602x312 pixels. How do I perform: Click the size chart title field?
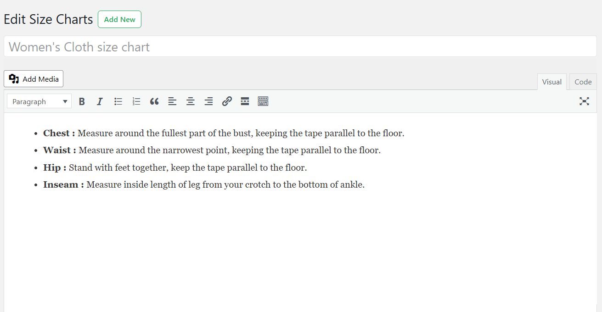click(x=300, y=47)
